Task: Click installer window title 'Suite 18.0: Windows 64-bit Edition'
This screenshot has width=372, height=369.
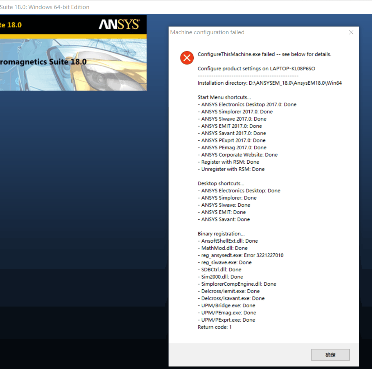Action: click(44, 7)
